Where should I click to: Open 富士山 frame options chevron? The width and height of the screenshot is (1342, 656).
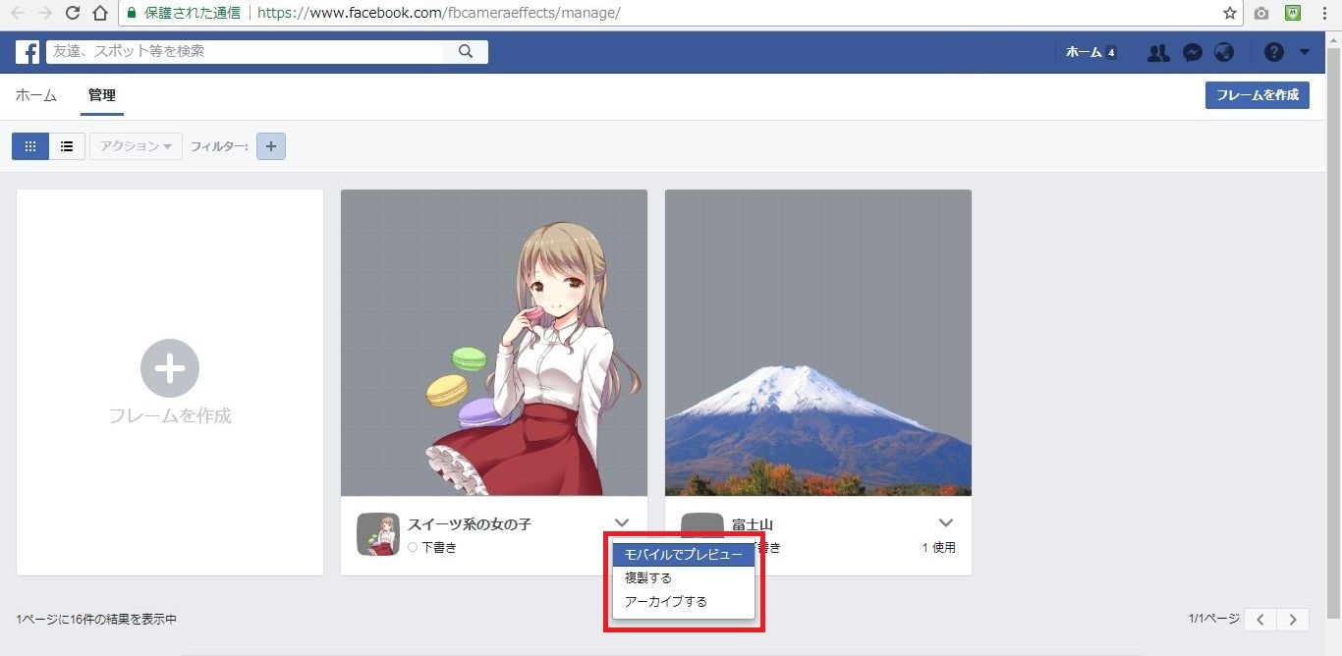pos(945,523)
